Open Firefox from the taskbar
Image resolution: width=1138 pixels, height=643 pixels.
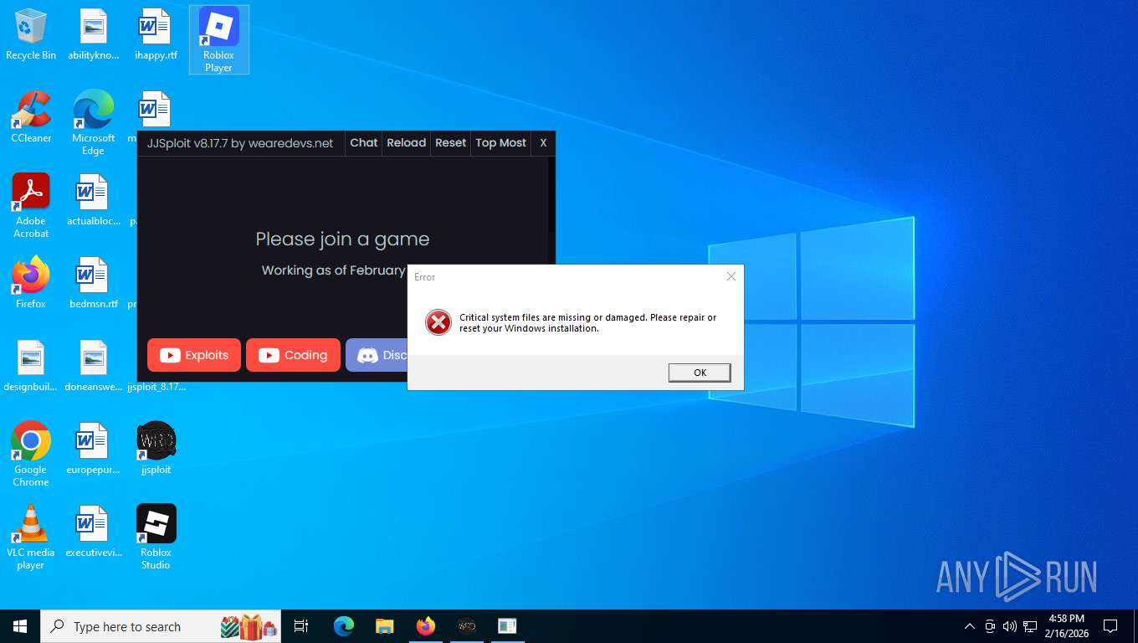tap(426, 626)
